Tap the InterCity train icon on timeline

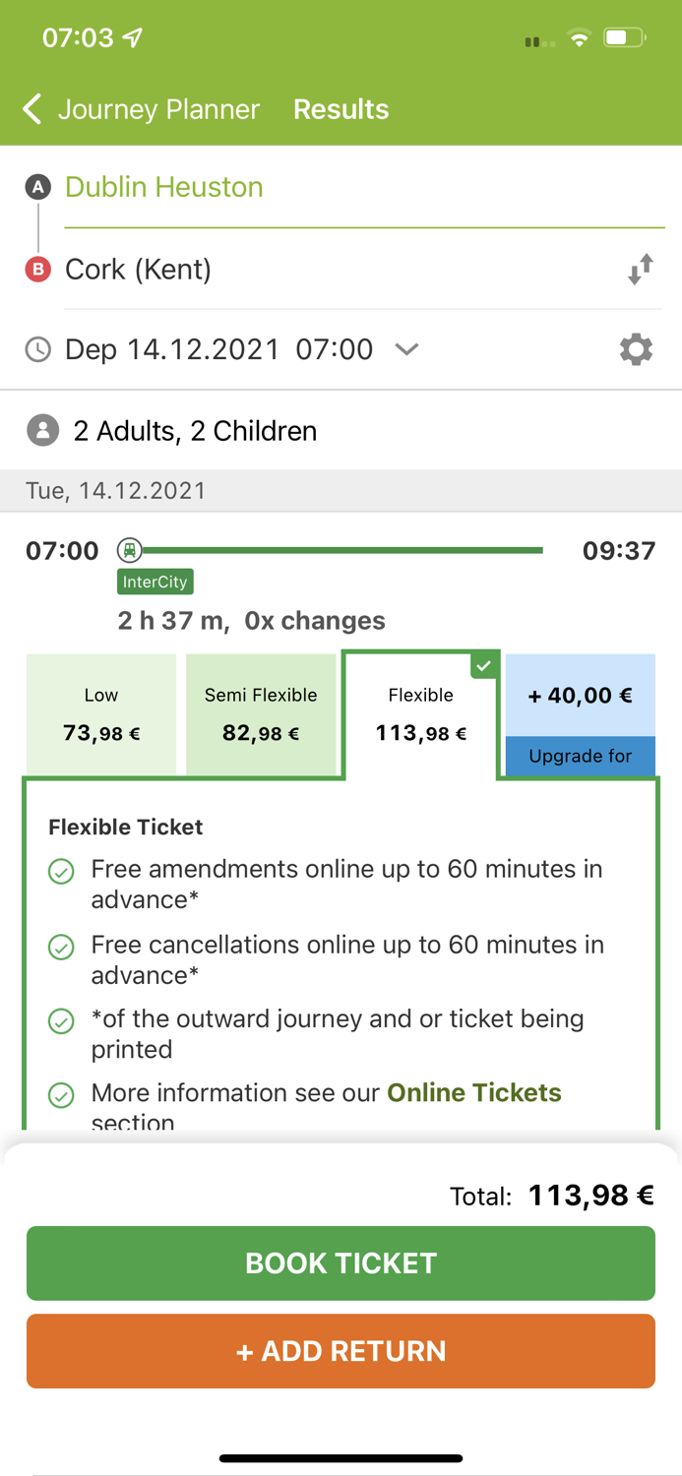point(131,551)
